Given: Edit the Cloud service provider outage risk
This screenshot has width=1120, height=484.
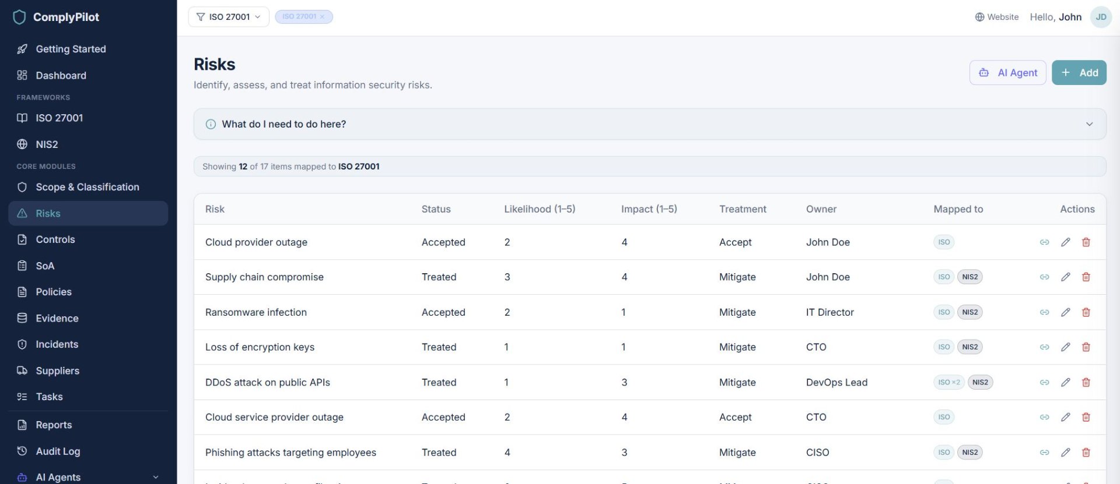Looking at the screenshot, I should click(1065, 417).
